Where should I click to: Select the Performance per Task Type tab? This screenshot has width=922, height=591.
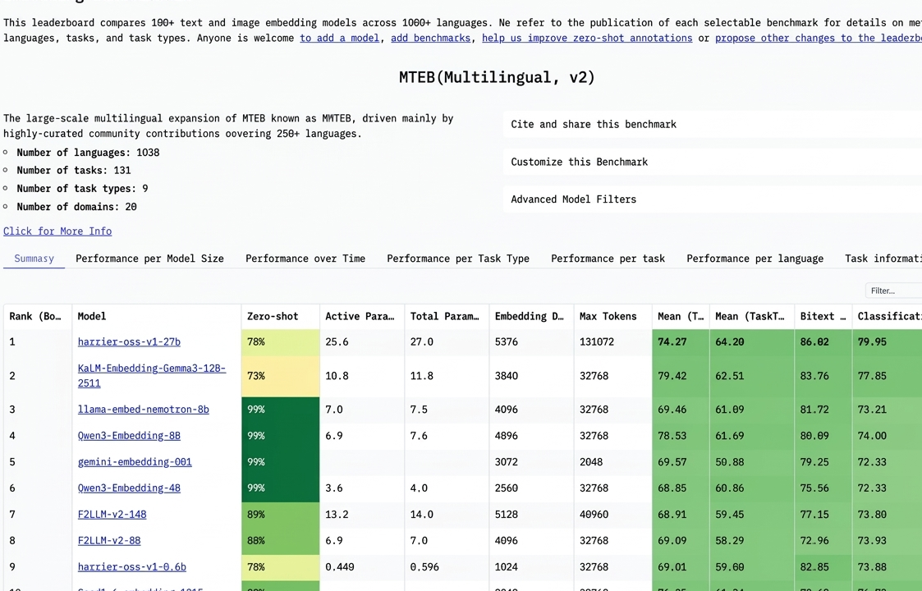[457, 258]
